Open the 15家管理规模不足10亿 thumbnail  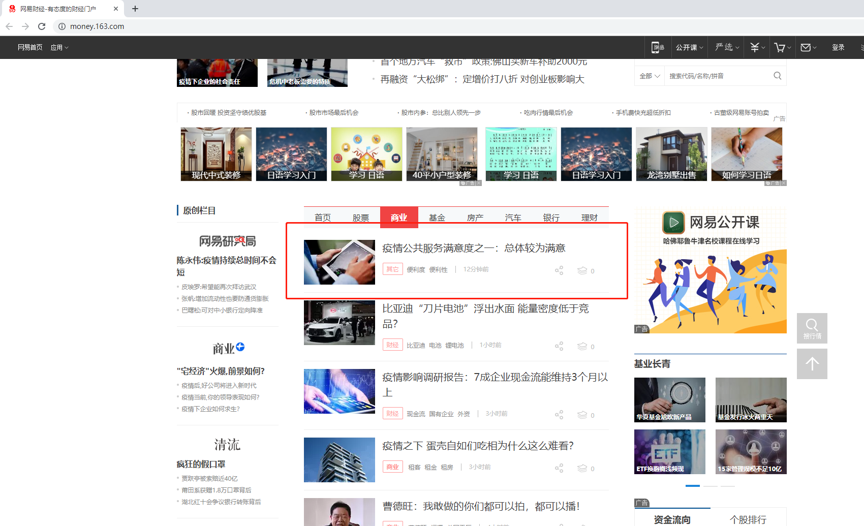(x=751, y=452)
